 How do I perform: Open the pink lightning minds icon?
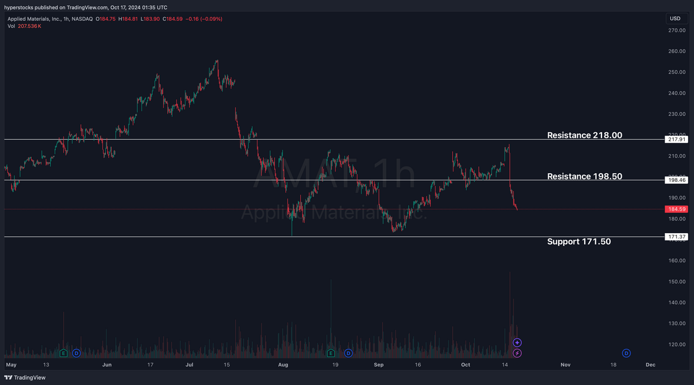516,353
